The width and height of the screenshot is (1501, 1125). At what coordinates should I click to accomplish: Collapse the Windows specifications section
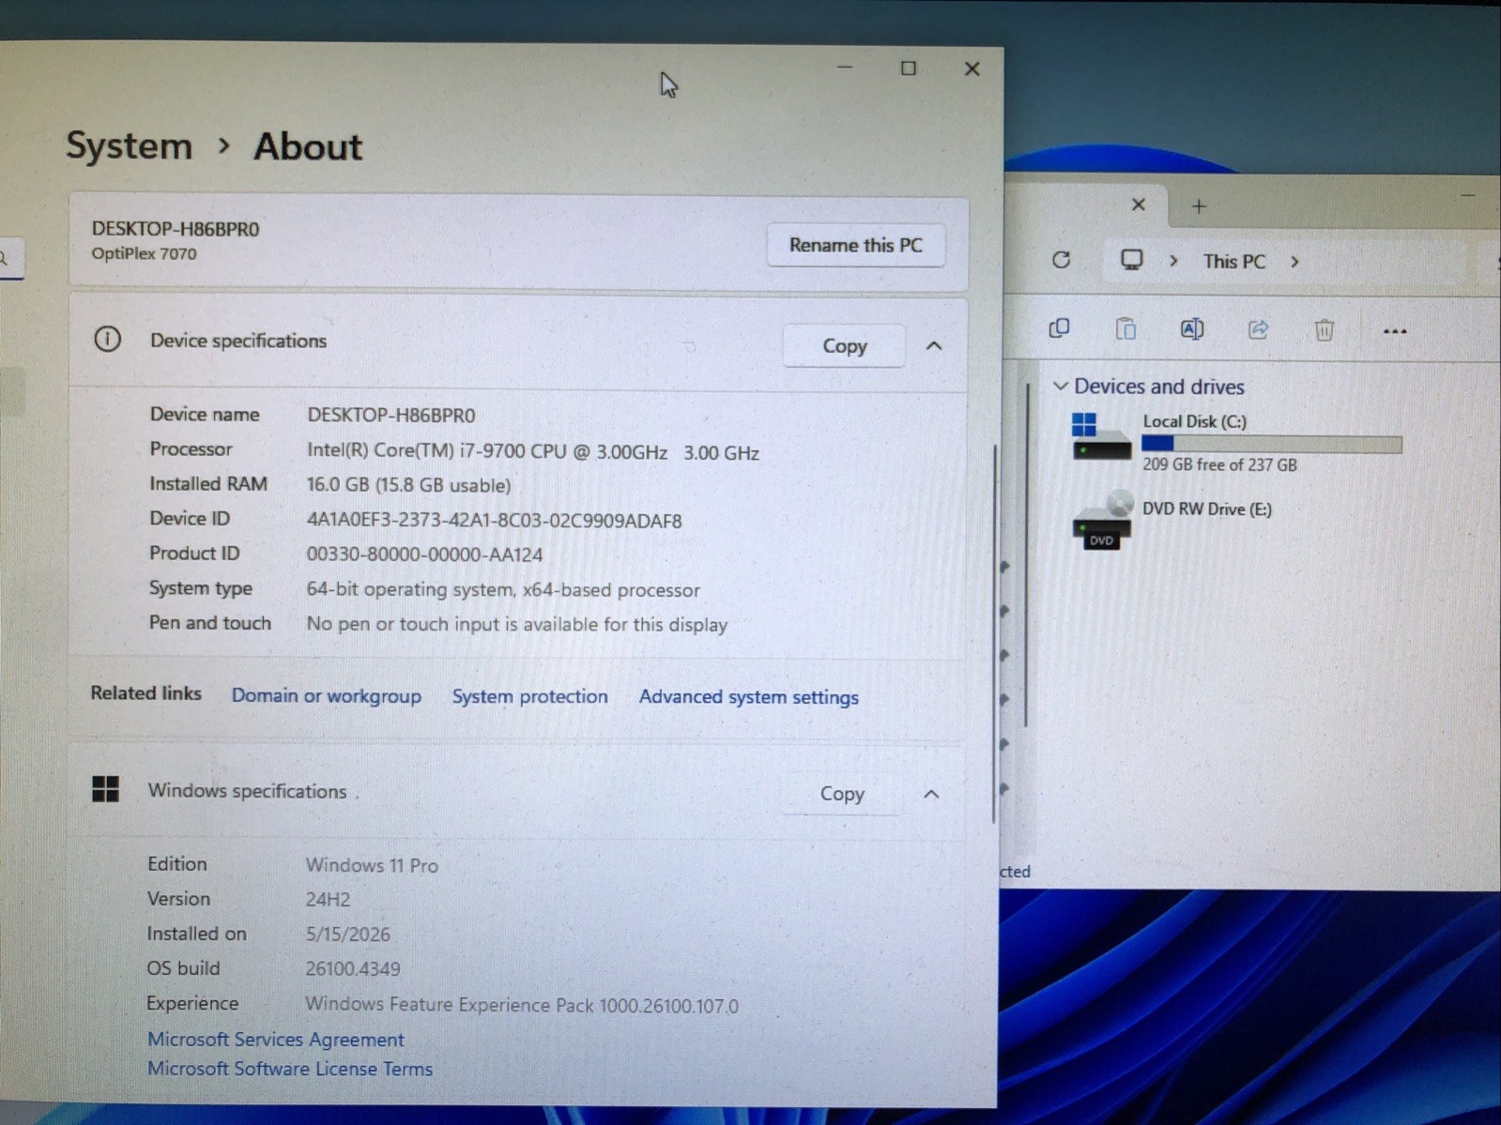[x=931, y=795]
